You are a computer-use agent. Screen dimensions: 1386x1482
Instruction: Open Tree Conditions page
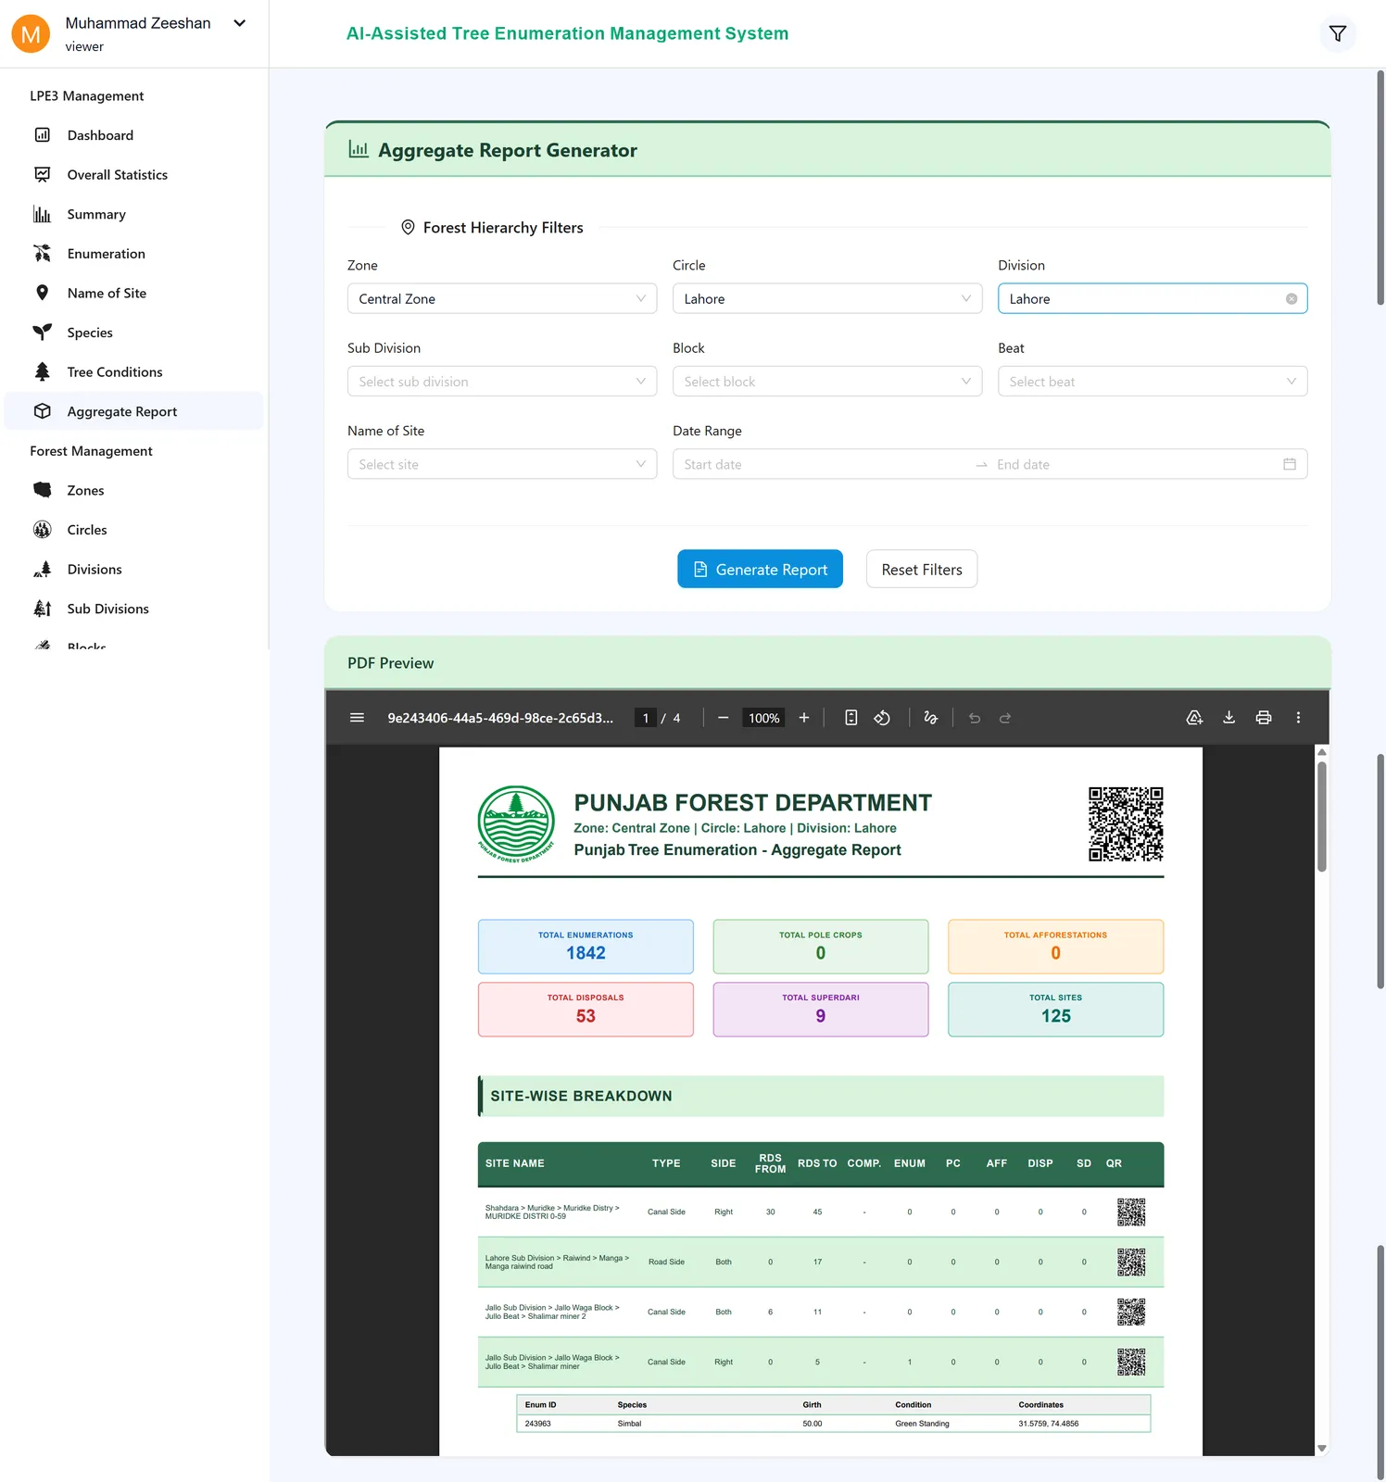point(134,372)
